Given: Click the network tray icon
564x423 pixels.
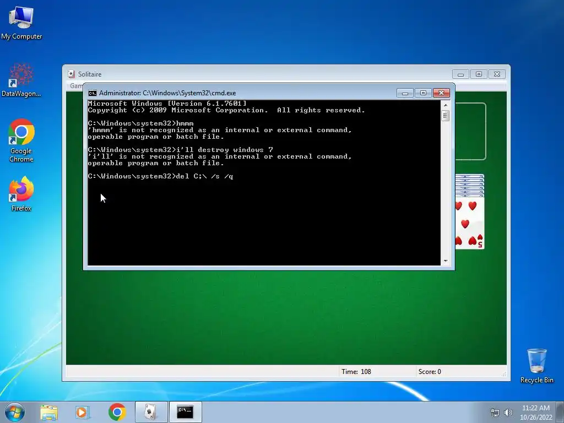Looking at the screenshot, I should (x=495, y=413).
